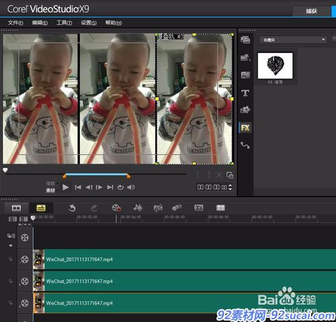The width and height of the screenshot is (336, 322).
Task: Set Mark-in with the left bracket
Action: pos(198,175)
